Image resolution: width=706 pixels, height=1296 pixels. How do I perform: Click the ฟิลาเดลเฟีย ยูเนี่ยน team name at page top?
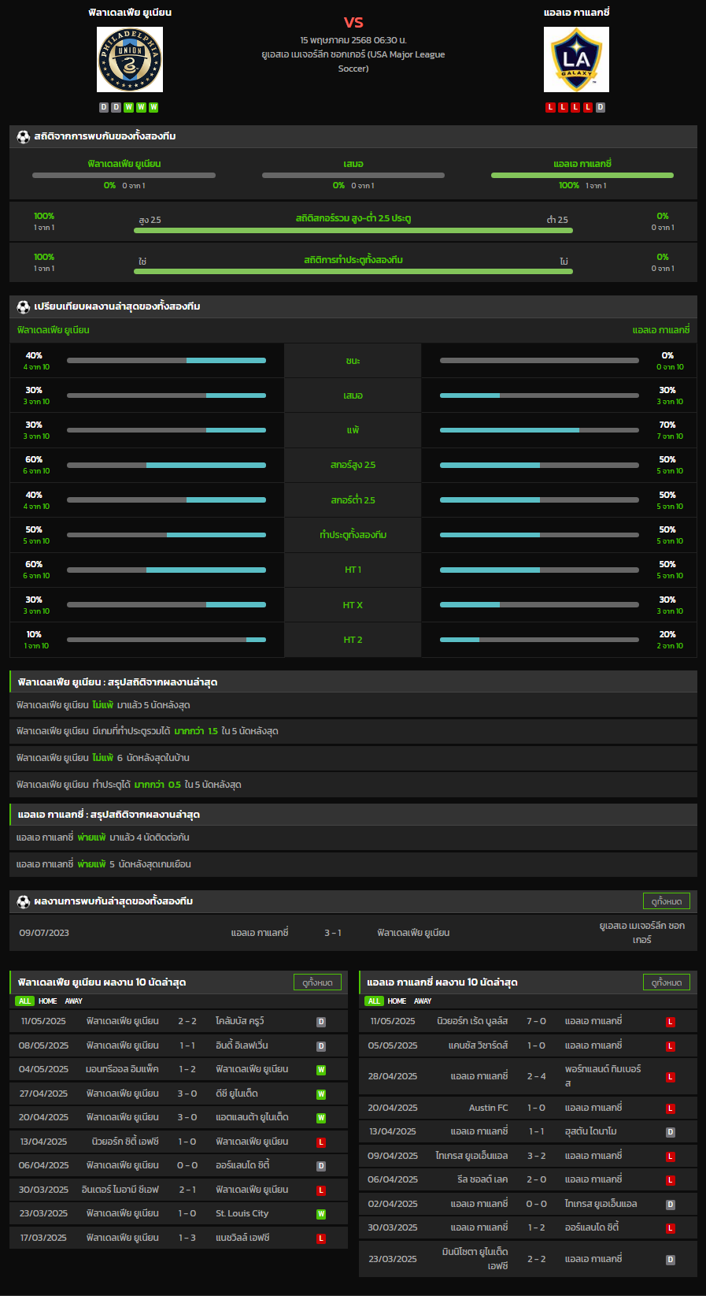click(130, 13)
